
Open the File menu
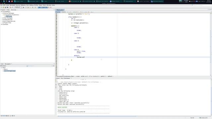pyautogui.click(x=1, y=5)
